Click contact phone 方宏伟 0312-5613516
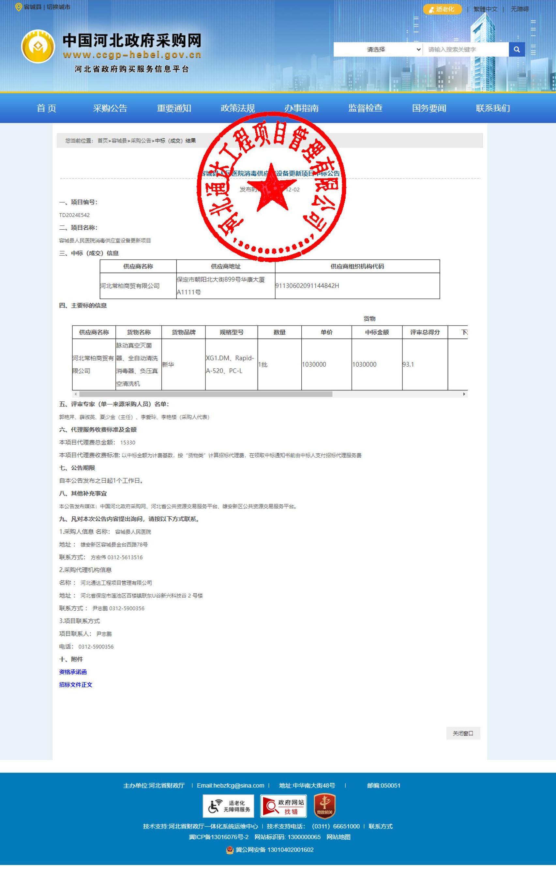Image resolution: width=556 pixels, height=869 pixels. pyautogui.click(x=117, y=557)
